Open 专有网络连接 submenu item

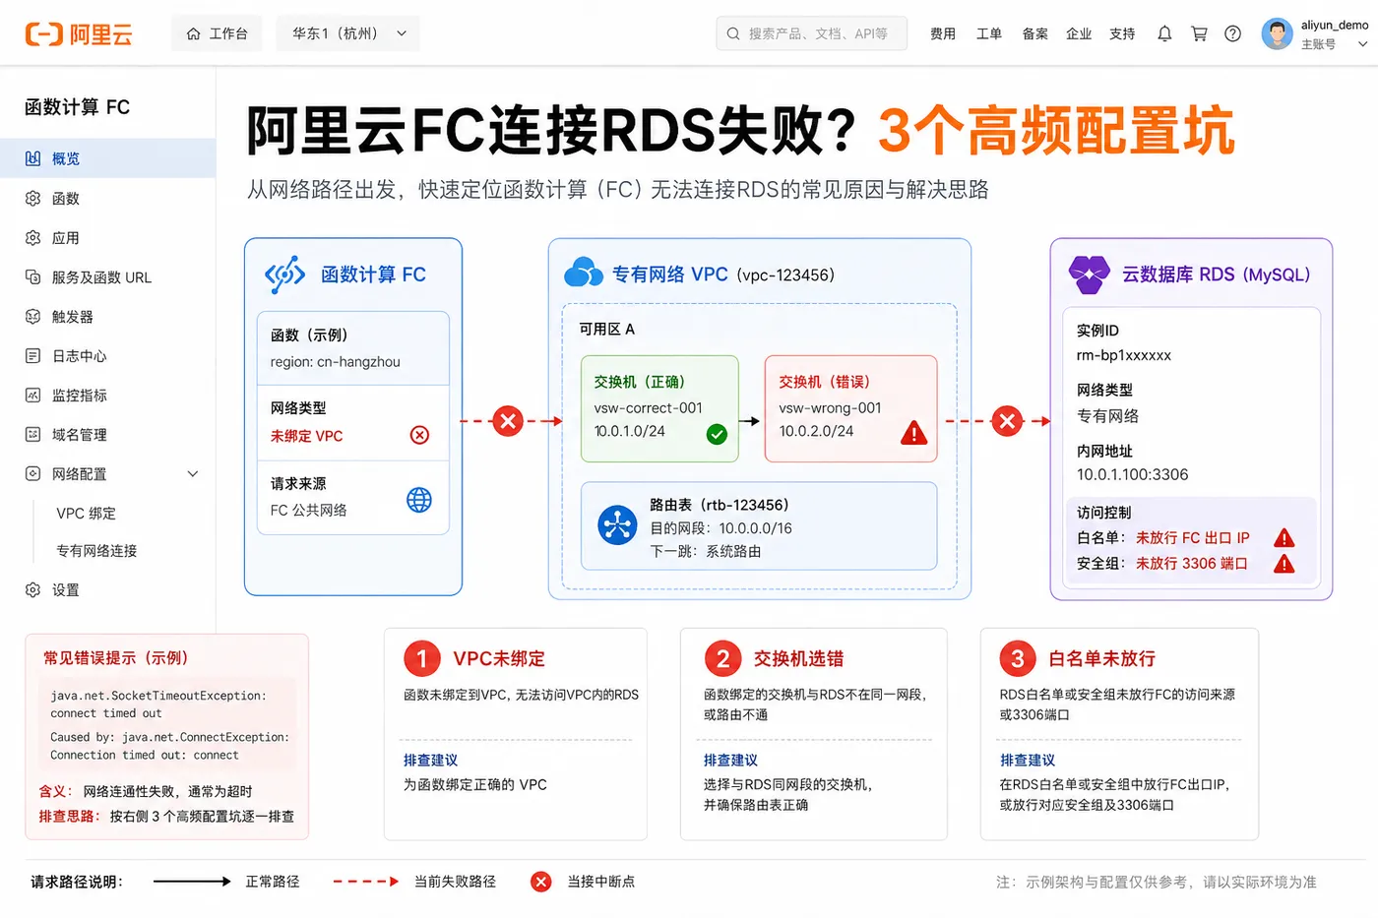tap(96, 550)
